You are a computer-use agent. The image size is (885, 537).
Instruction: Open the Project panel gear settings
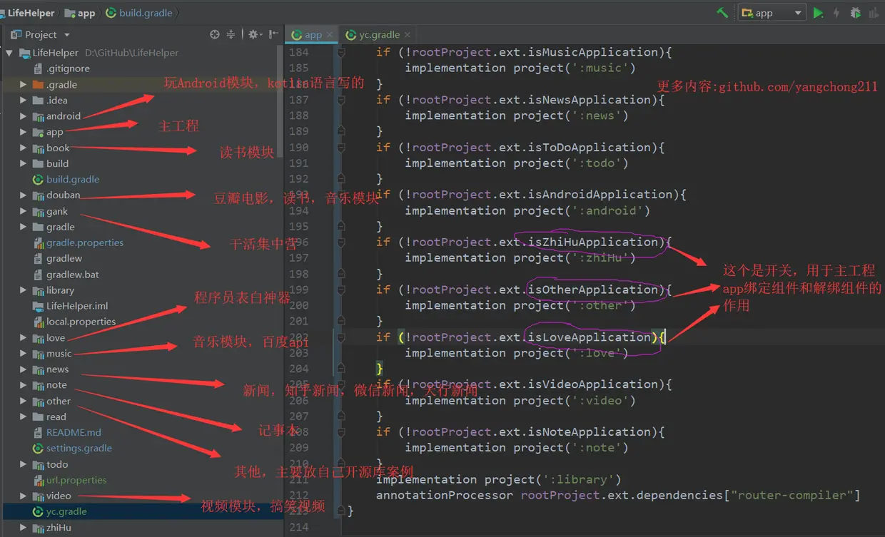tap(254, 34)
